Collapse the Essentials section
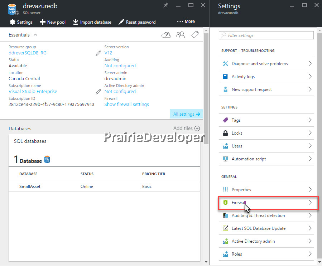 click(x=35, y=35)
